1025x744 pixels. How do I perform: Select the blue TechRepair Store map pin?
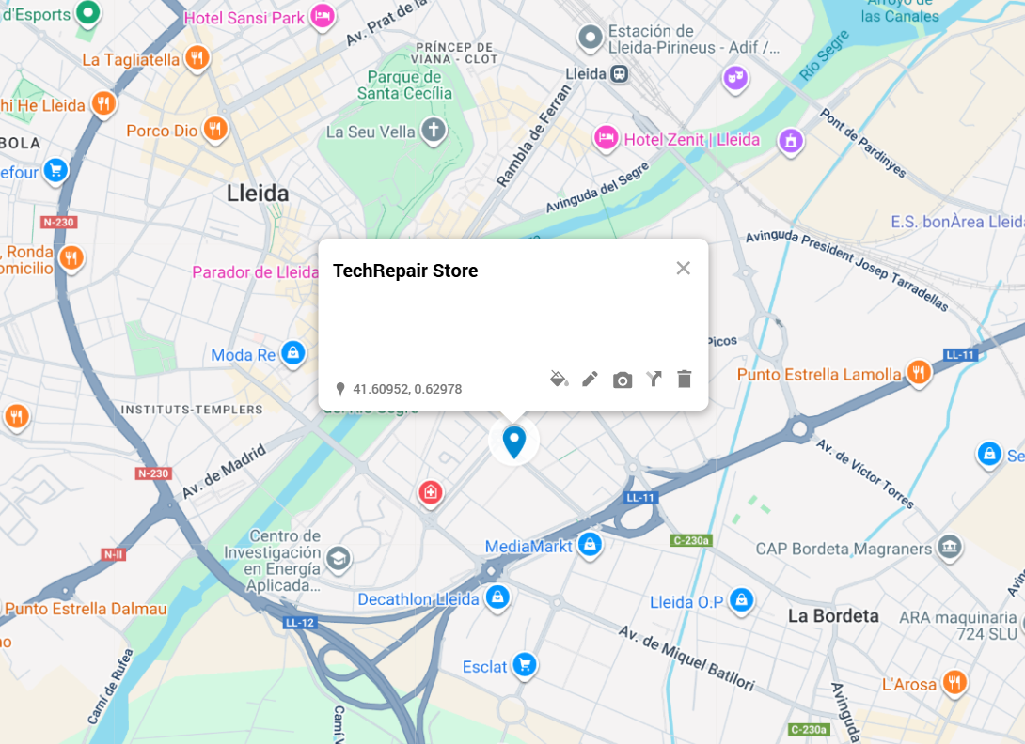[513, 442]
